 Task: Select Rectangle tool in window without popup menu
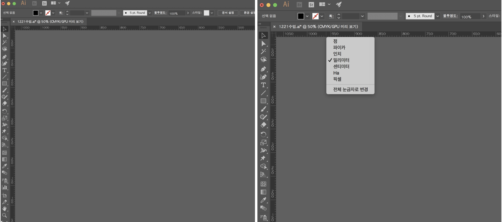click(5, 83)
